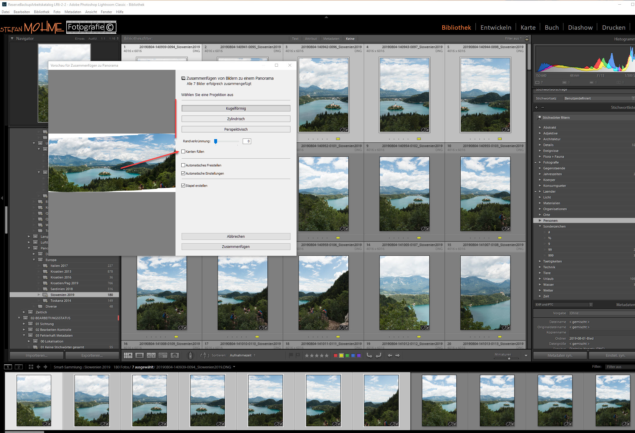Click Randverkrümmung value field
The image size is (635, 433).
point(247,141)
